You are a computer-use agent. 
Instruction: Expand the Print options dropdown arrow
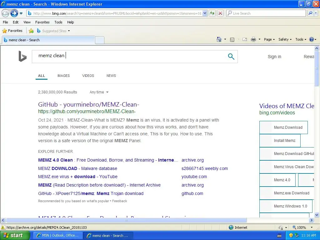[x=259, y=39]
